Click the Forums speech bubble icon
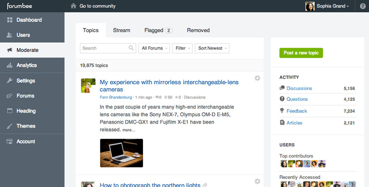369x187 pixels. (x=9, y=95)
